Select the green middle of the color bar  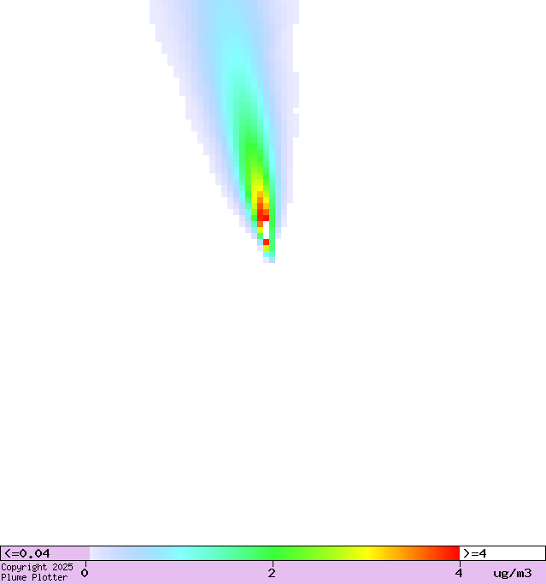273,553
